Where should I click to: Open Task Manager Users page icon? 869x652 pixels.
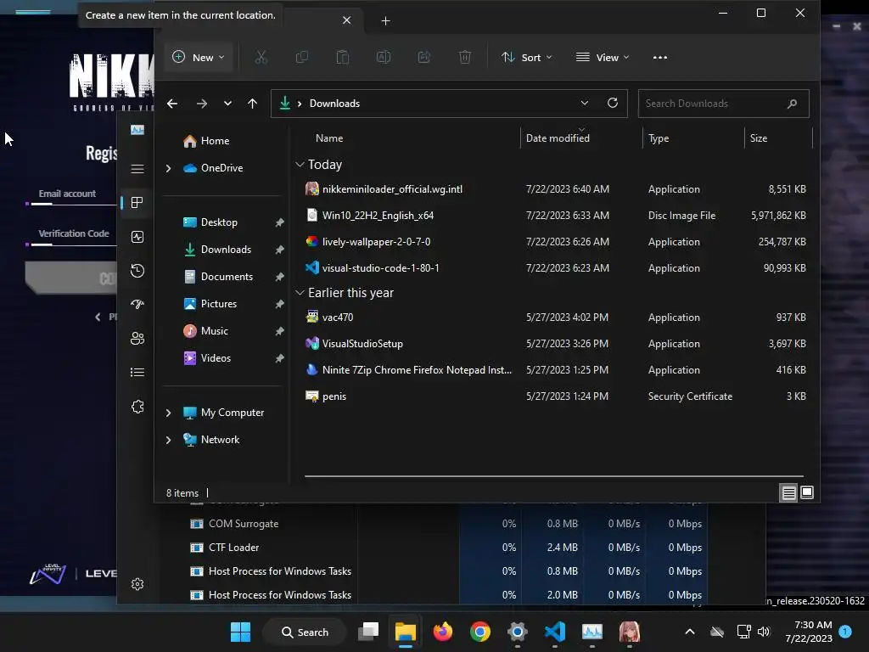[137, 338]
